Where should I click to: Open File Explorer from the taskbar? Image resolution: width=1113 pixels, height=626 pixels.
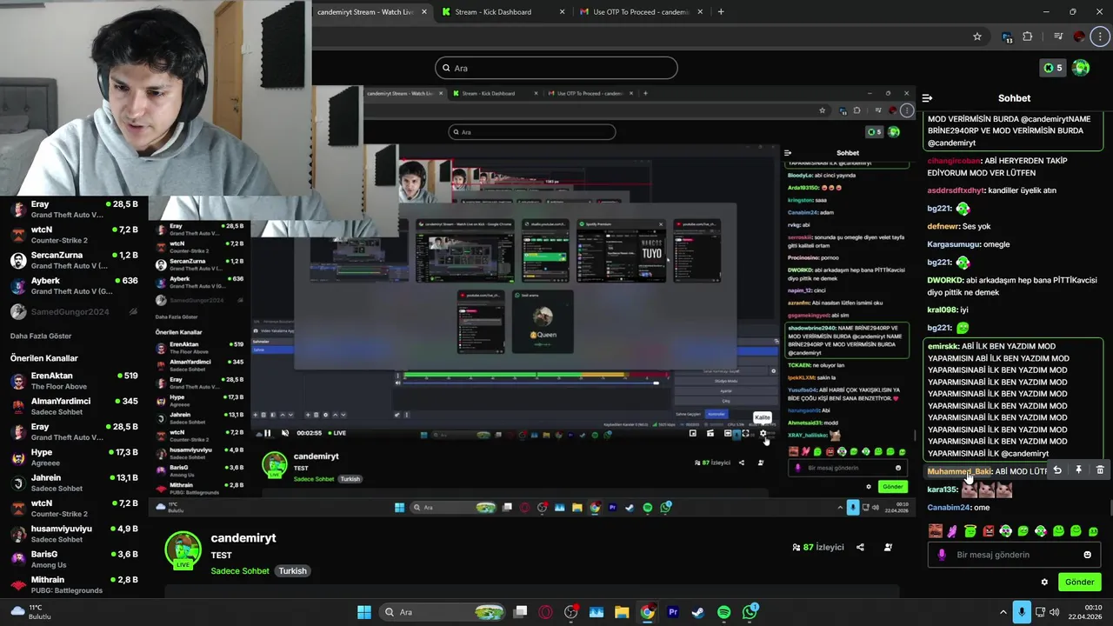coord(622,612)
